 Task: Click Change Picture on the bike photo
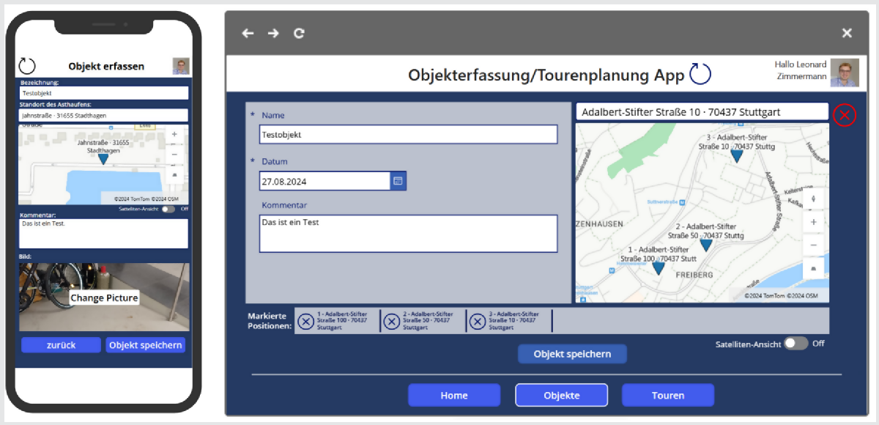point(103,296)
